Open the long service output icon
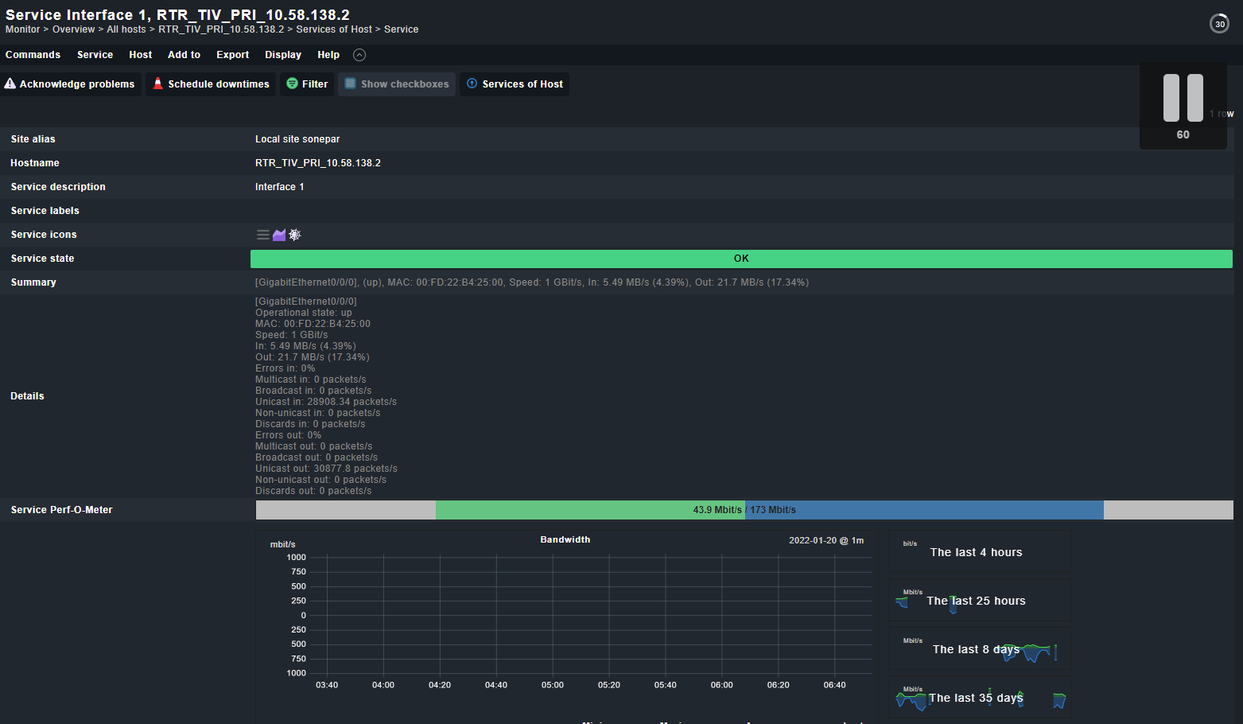Image resolution: width=1243 pixels, height=724 pixels. 262,234
